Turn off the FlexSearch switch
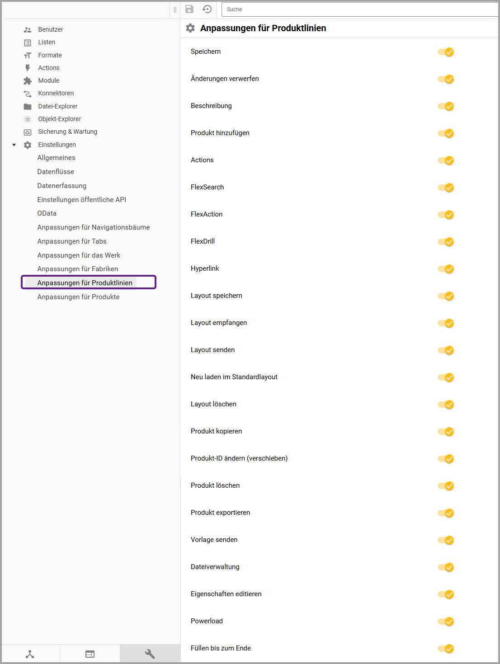Viewport: 500px width, 664px height. click(446, 188)
